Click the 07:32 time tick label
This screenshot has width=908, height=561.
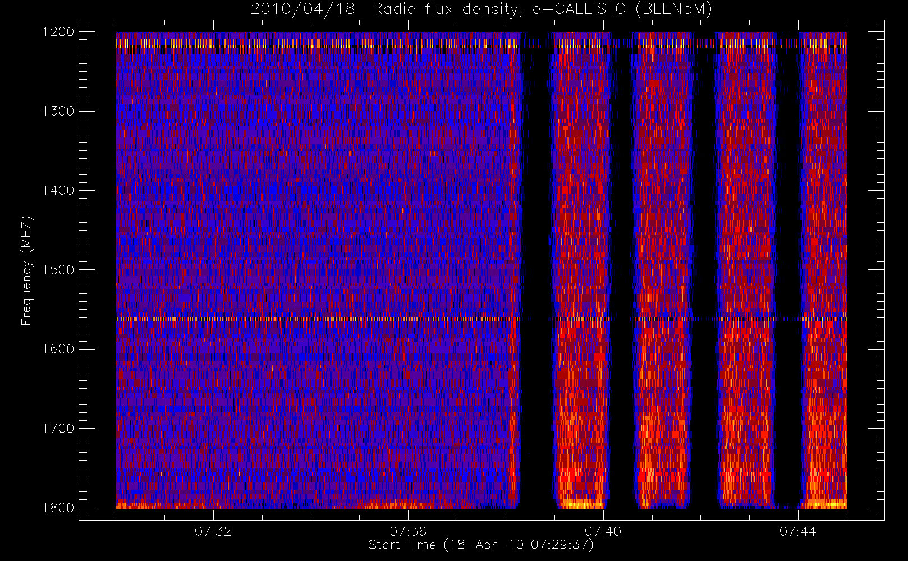[213, 531]
